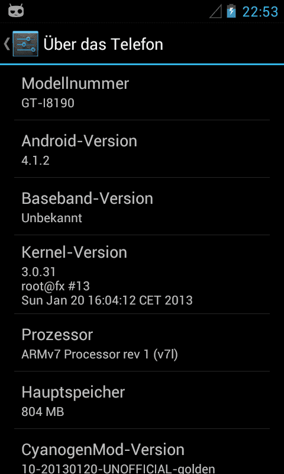The width and height of the screenshot is (284, 474).
Task: Tap the root@fx #13 kernel line
Action: [x=56, y=286]
